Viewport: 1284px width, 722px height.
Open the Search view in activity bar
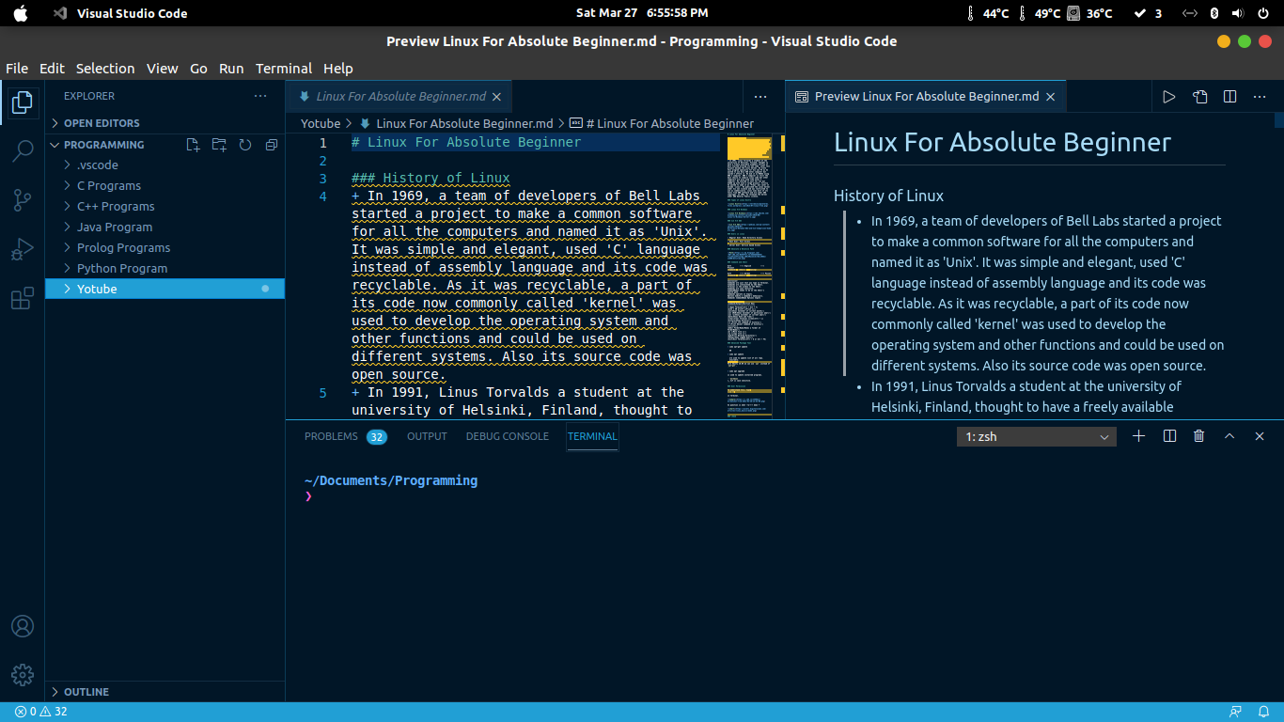coord(23,150)
